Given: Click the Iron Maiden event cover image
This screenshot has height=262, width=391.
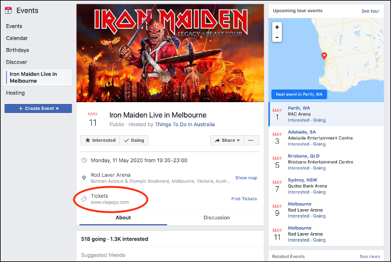Looking at the screenshot, I should tap(170, 52).
